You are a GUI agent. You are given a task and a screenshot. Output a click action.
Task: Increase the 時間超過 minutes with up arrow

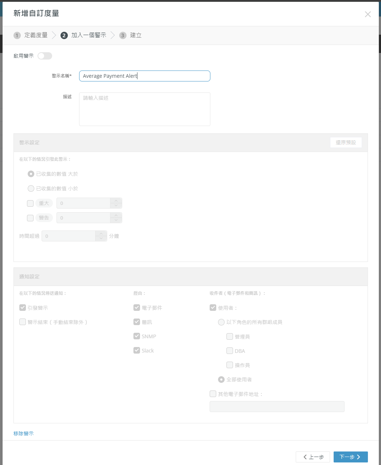pyautogui.click(x=101, y=234)
